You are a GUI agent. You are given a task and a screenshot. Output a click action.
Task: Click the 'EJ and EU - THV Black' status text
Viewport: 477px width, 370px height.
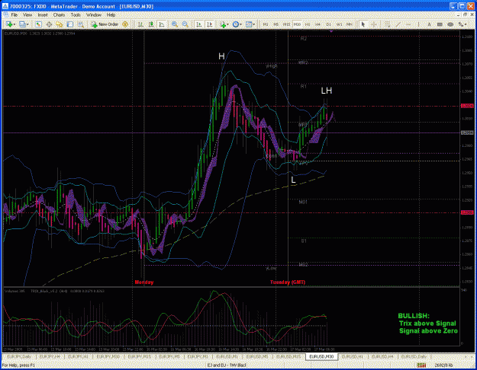[227, 365]
